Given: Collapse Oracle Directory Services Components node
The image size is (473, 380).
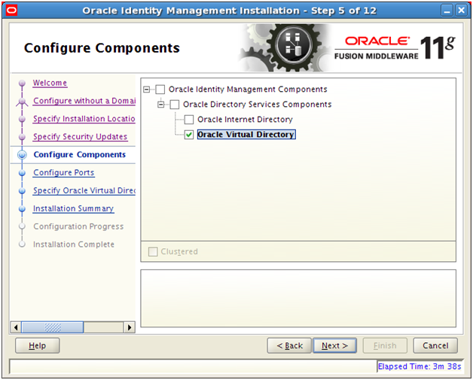Looking at the screenshot, I should click(x=161, y=105).
